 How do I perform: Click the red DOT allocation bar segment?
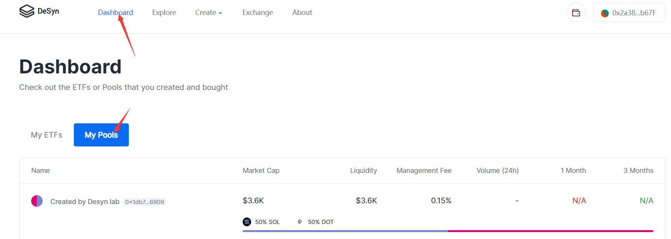coord(550,231)
